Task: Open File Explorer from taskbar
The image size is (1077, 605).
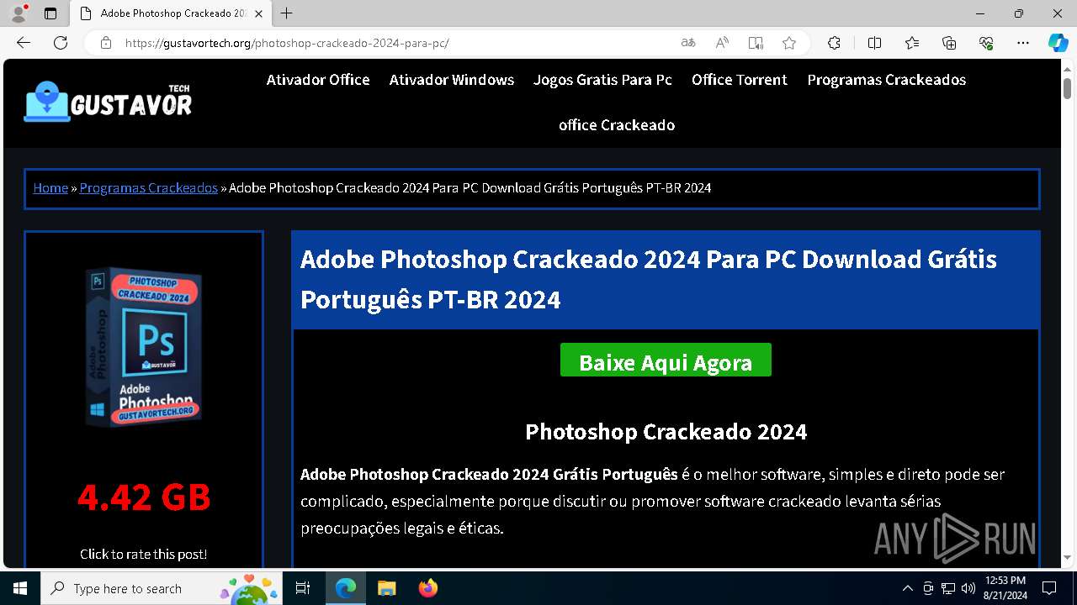Action: 386,588
